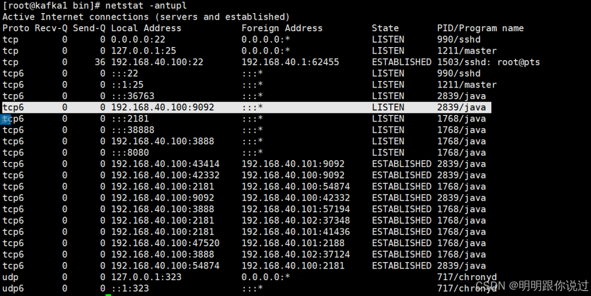The height and width of the screenshot is (296, 591).
Task: Click foreign address '192.168.40.1:62455'
Action: 290,62
